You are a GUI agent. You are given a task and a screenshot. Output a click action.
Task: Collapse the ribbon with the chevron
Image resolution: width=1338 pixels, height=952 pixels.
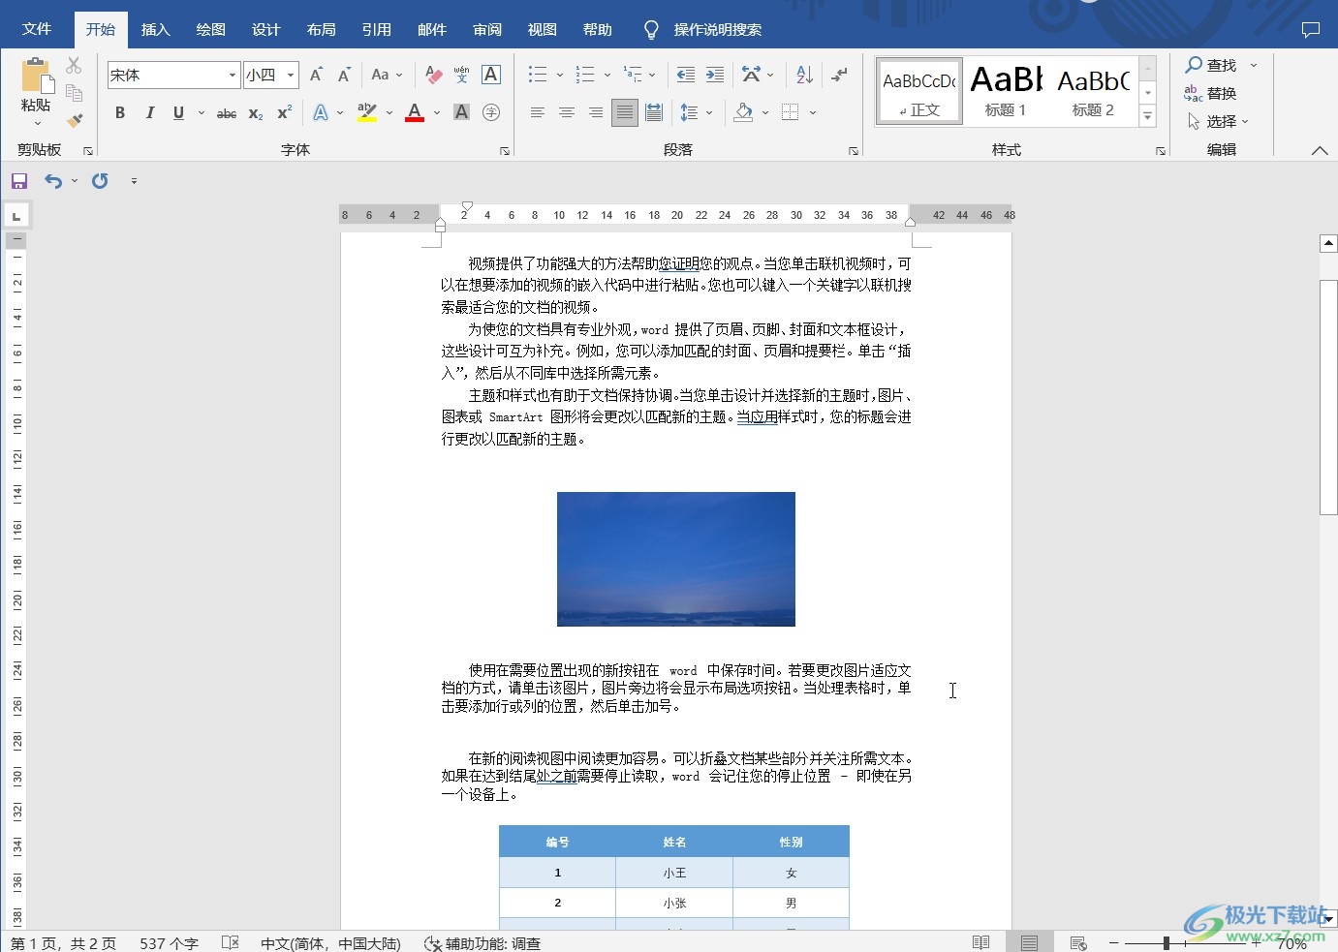click(x=1320, y=150)
